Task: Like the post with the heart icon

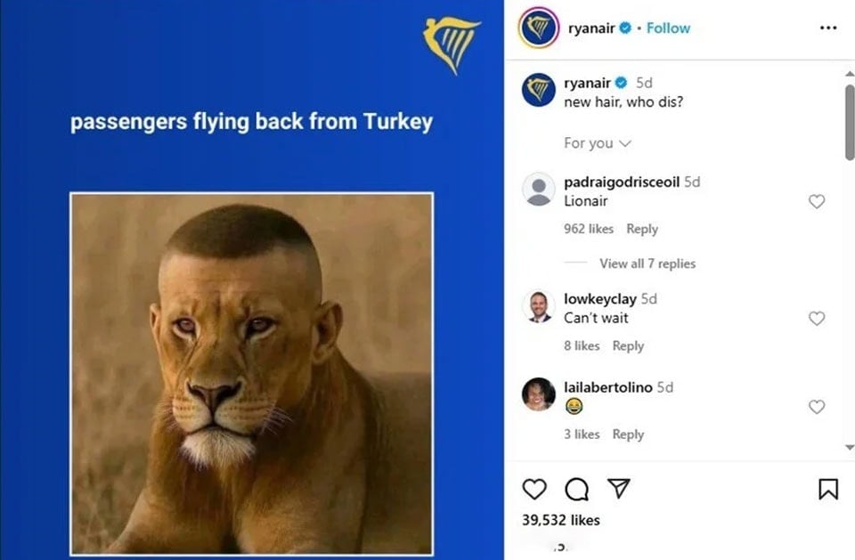Action: pos(534,489)
